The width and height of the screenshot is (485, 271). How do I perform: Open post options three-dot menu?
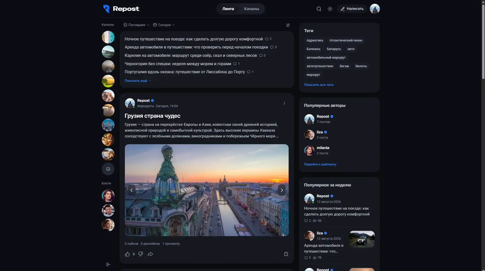[284, 103]
